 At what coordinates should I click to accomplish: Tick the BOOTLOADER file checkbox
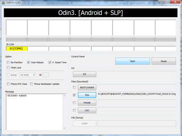pos(74,87)
